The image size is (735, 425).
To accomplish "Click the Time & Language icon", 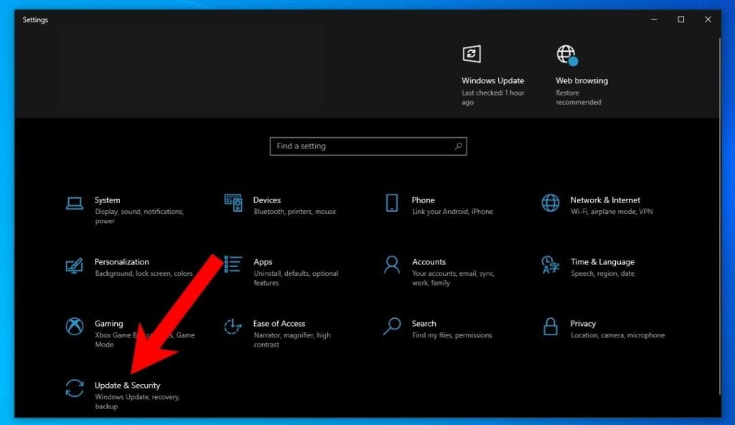I will (x=551, y=265).
